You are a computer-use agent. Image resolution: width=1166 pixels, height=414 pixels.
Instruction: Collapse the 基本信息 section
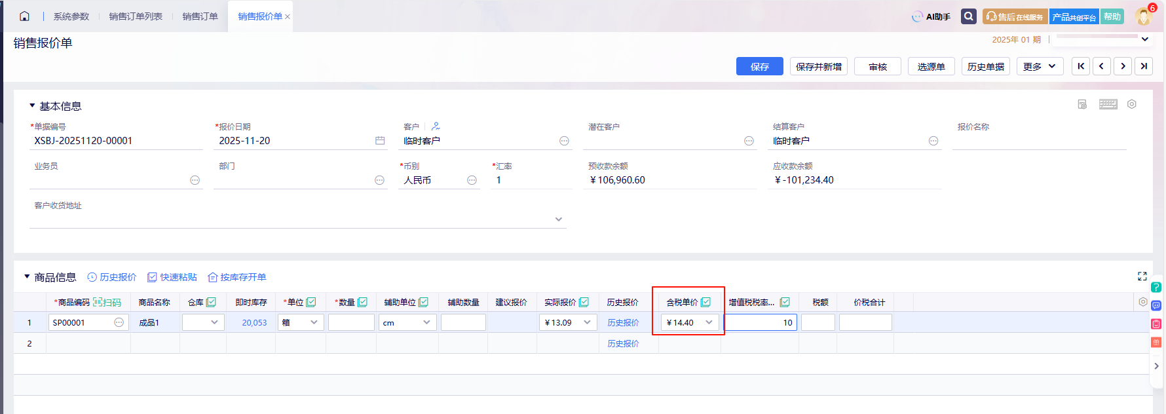32,105
